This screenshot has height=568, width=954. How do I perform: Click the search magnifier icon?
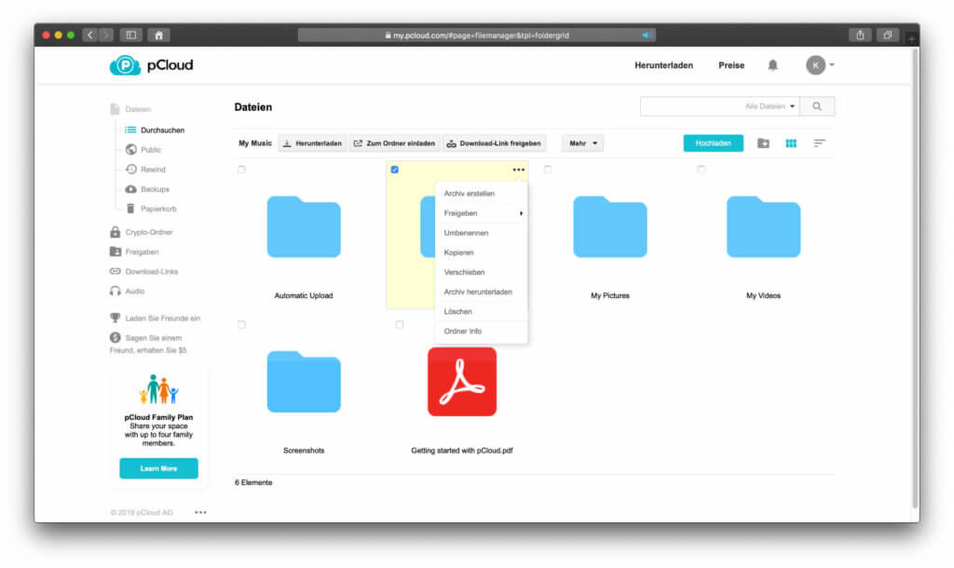817,106
